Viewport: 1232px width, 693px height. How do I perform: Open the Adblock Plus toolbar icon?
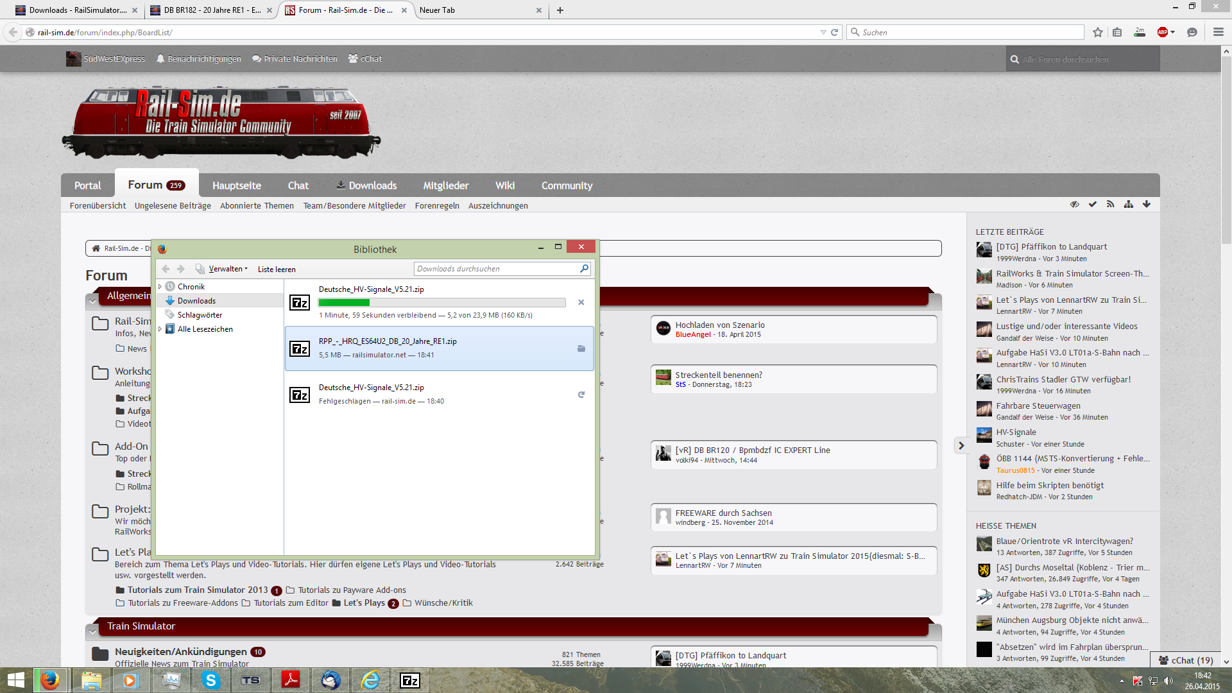coord(1163,32)
